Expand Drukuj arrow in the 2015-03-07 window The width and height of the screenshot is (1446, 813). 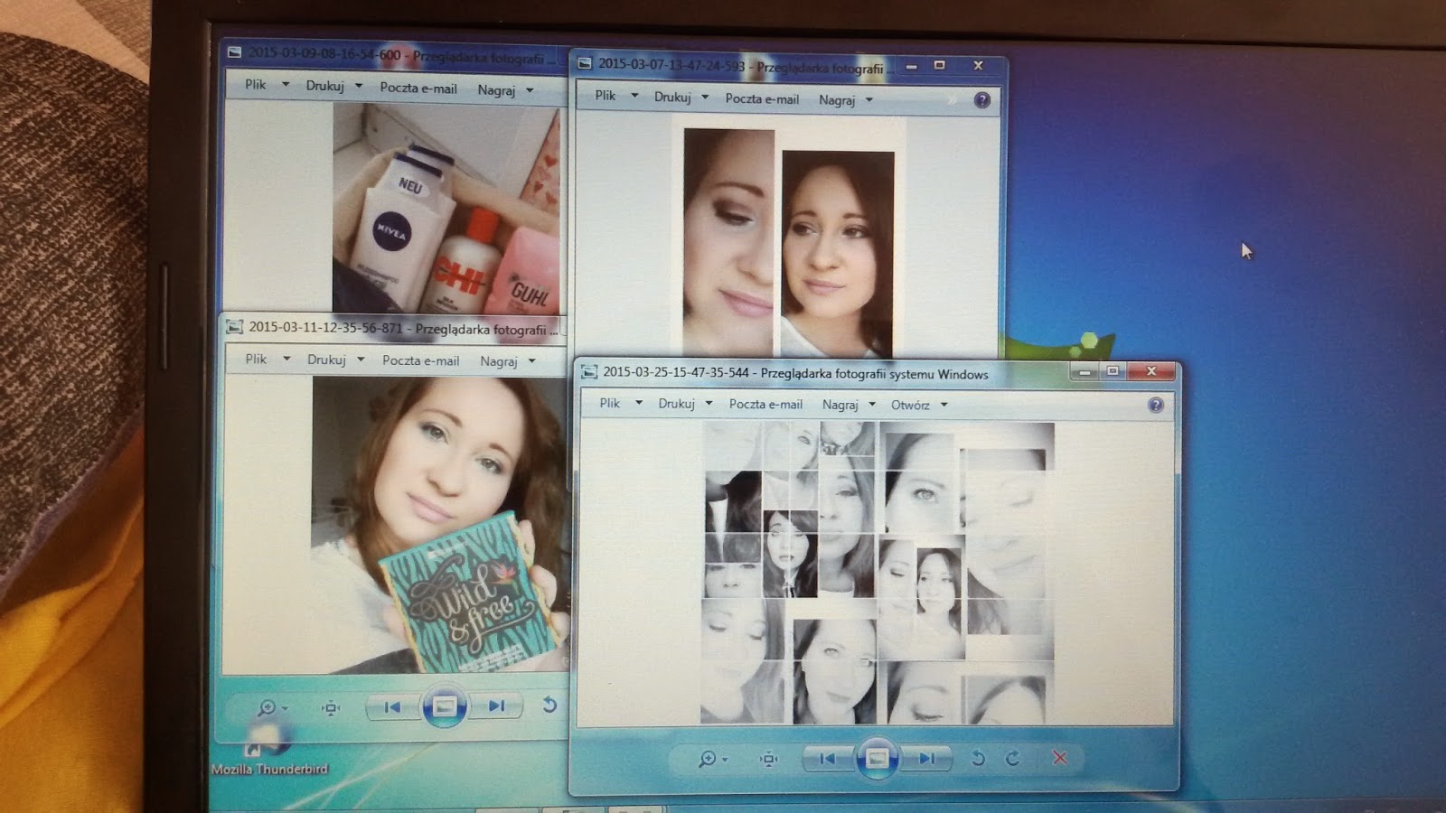click(x=705, y=97)
